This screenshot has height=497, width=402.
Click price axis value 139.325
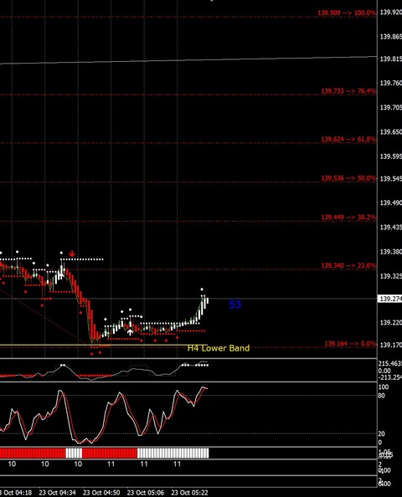pyautogui.click(x=390, y=276)
